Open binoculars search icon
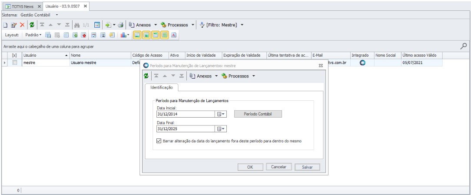The height and width of the screenshot is (195, 471). coord(77,25)
